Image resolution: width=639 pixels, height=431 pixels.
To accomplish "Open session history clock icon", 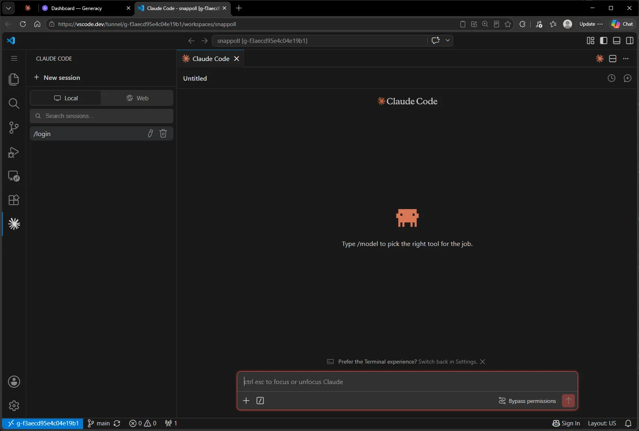I will pyautogui.click(x=611, y=78).
